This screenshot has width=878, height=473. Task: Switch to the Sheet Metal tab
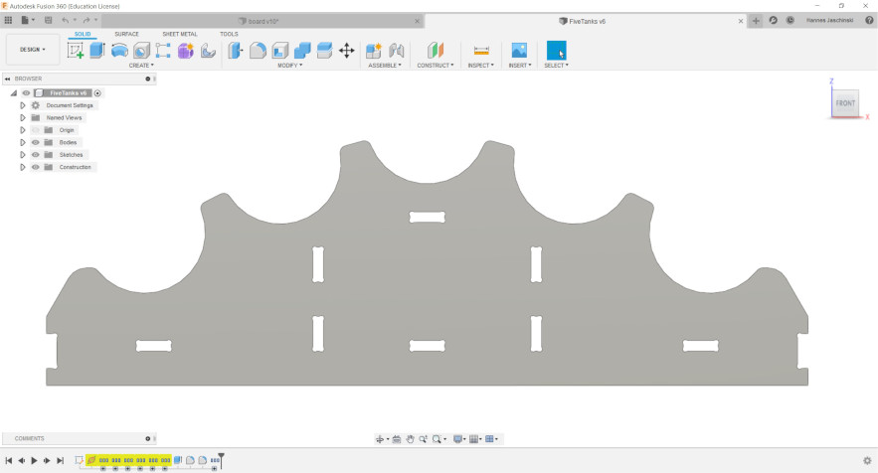coord(180,34)
